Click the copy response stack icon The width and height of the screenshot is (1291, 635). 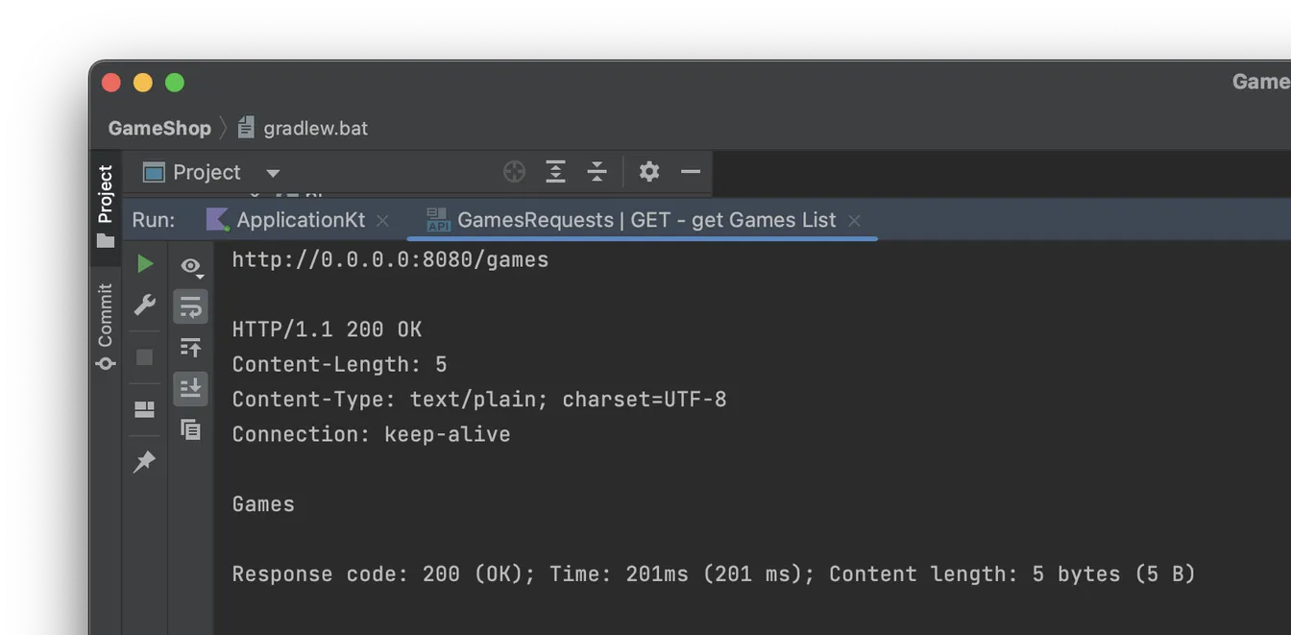191,429
